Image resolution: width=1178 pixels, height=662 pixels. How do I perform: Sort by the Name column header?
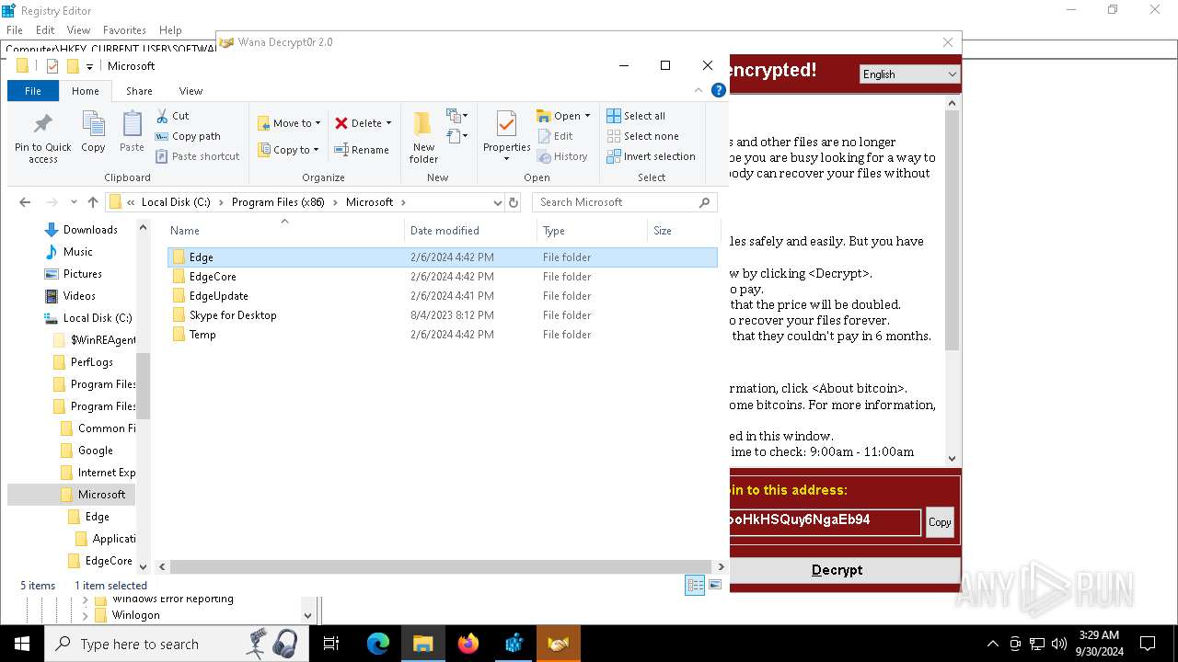(x=284, y=231)
